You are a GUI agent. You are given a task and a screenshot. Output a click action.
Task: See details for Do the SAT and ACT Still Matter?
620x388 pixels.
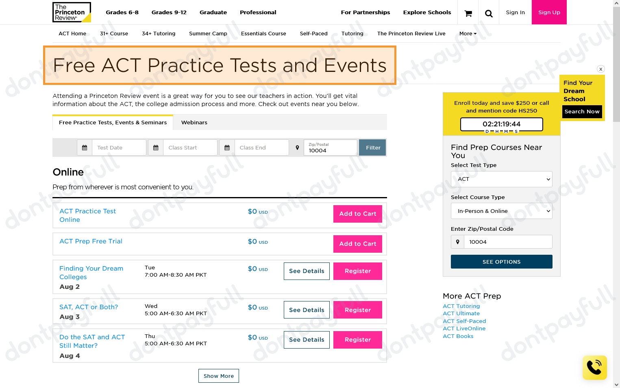coord(307,340)
